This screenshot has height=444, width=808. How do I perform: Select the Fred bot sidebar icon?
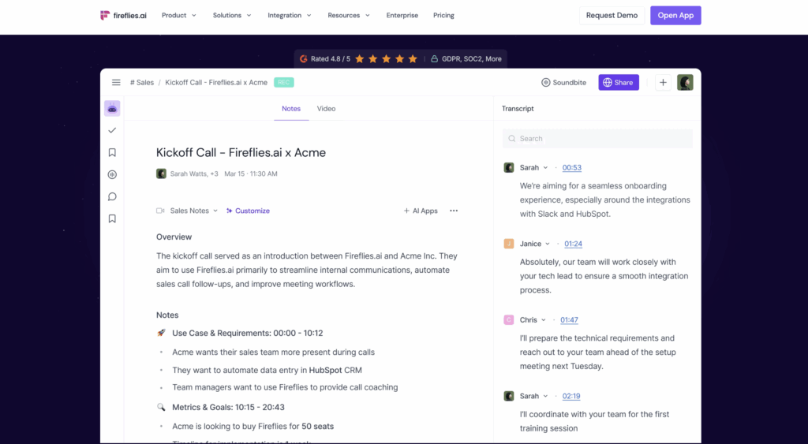point(112,108)
